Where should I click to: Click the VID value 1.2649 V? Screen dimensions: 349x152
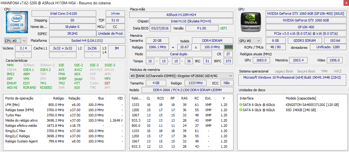point(116,120)
